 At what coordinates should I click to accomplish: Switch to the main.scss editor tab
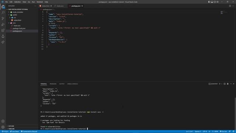tap(60, 6)
